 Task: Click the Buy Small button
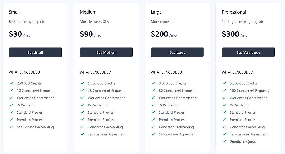tap(35, 52)
